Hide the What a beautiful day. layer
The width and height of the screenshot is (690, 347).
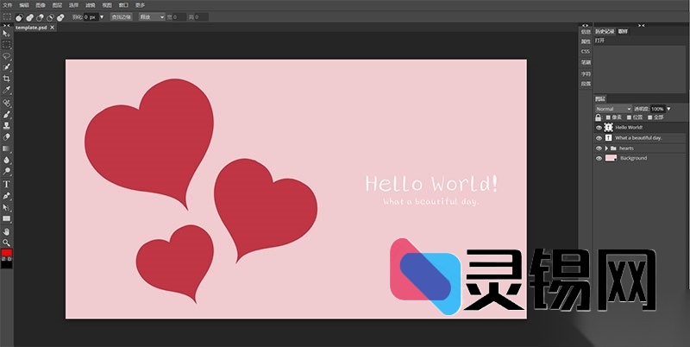[599, 138]
